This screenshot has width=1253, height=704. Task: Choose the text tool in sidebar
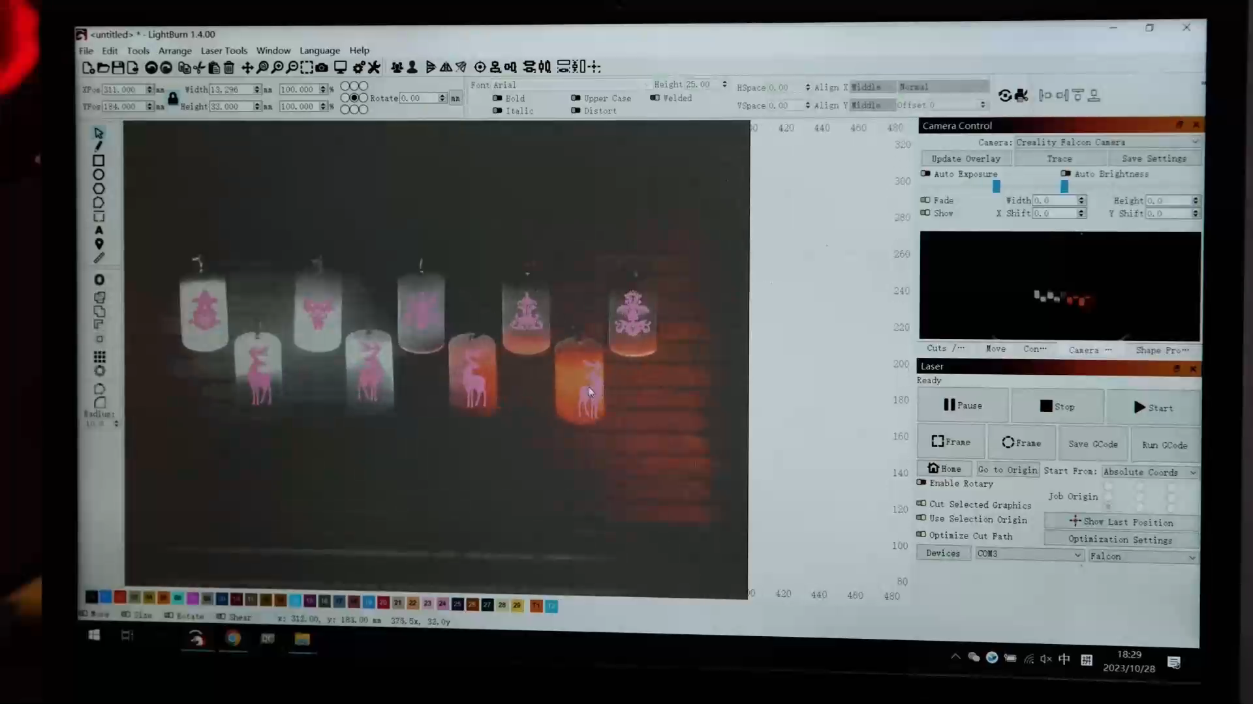click(99, 230)
